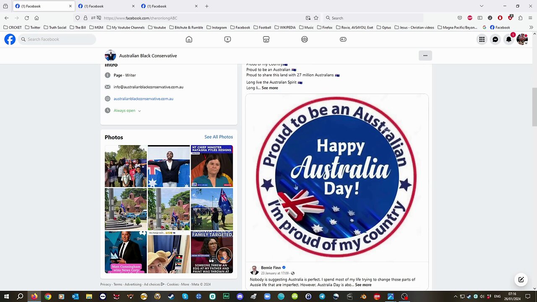Expand Bernie Finn post See more

363,285
